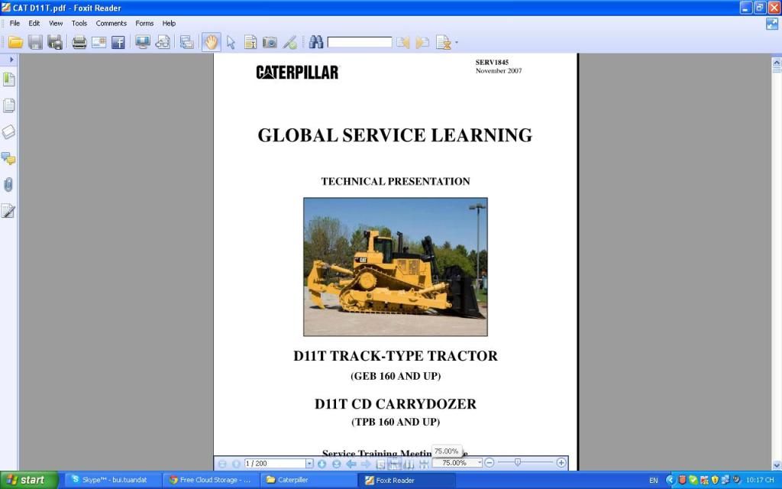Adjust the zoom slider handle
This screenshot has height=489, width=782.
coord(518,462)
